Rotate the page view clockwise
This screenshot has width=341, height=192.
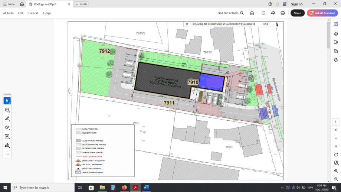[336, 154]
